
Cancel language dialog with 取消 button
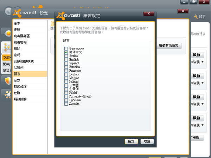point(147,141)
